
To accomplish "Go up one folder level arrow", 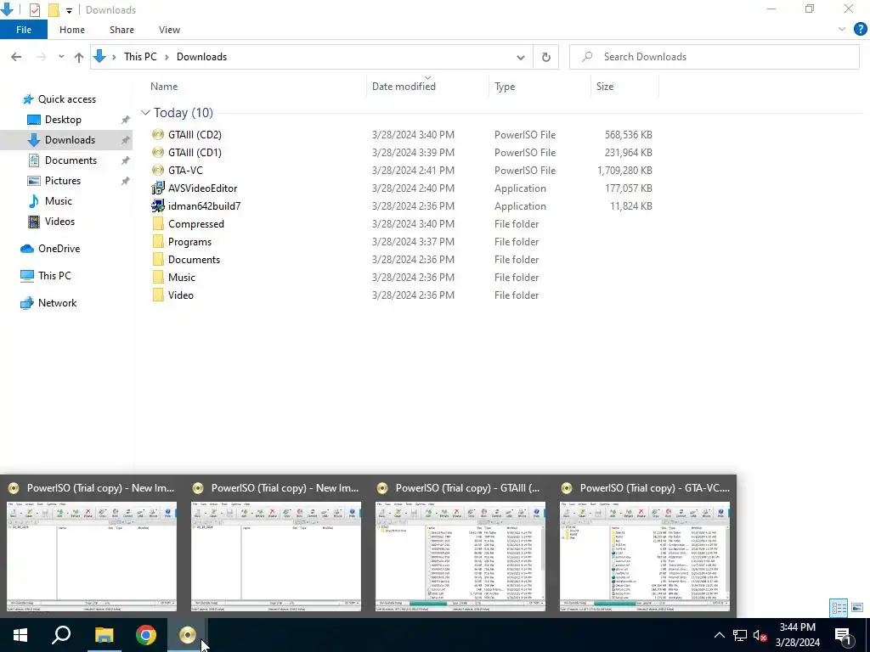I will pyautogui.click(x=79, y=57).
